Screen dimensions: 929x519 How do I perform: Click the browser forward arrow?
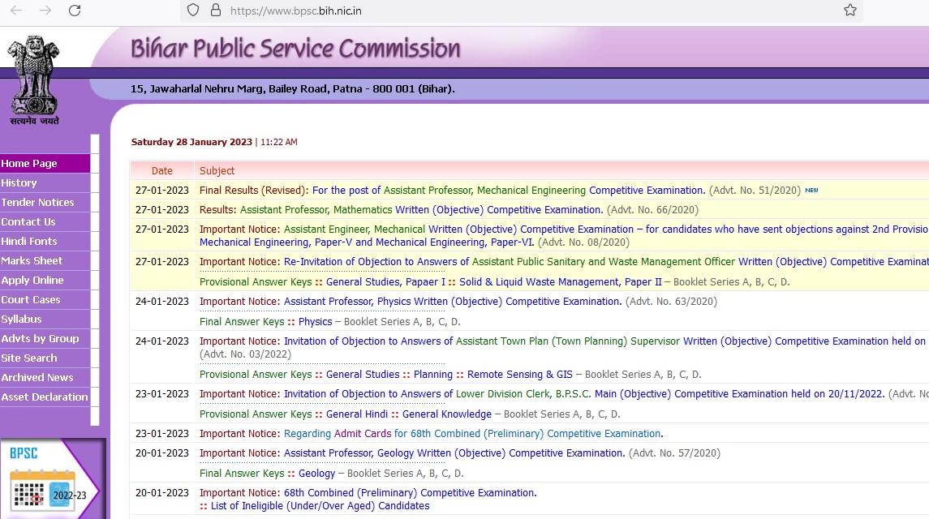45,11
